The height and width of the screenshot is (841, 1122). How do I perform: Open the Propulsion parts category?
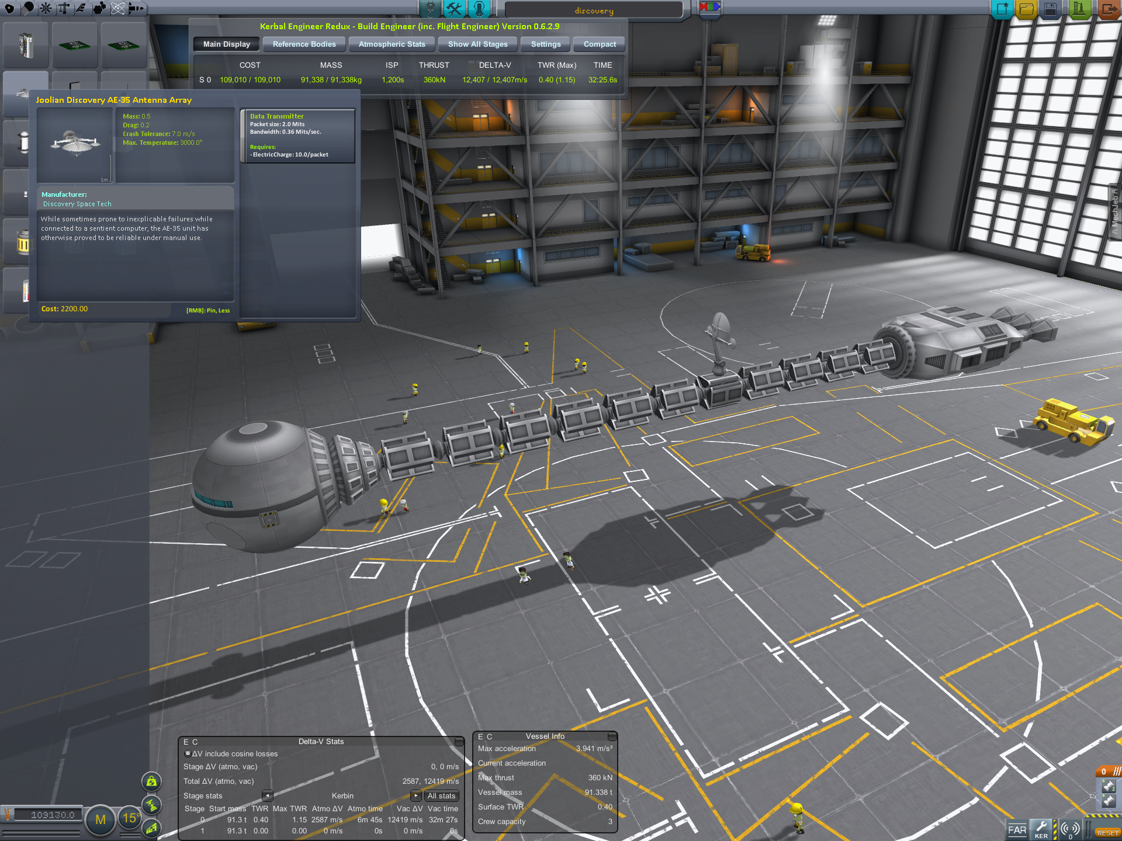[27, 8]
